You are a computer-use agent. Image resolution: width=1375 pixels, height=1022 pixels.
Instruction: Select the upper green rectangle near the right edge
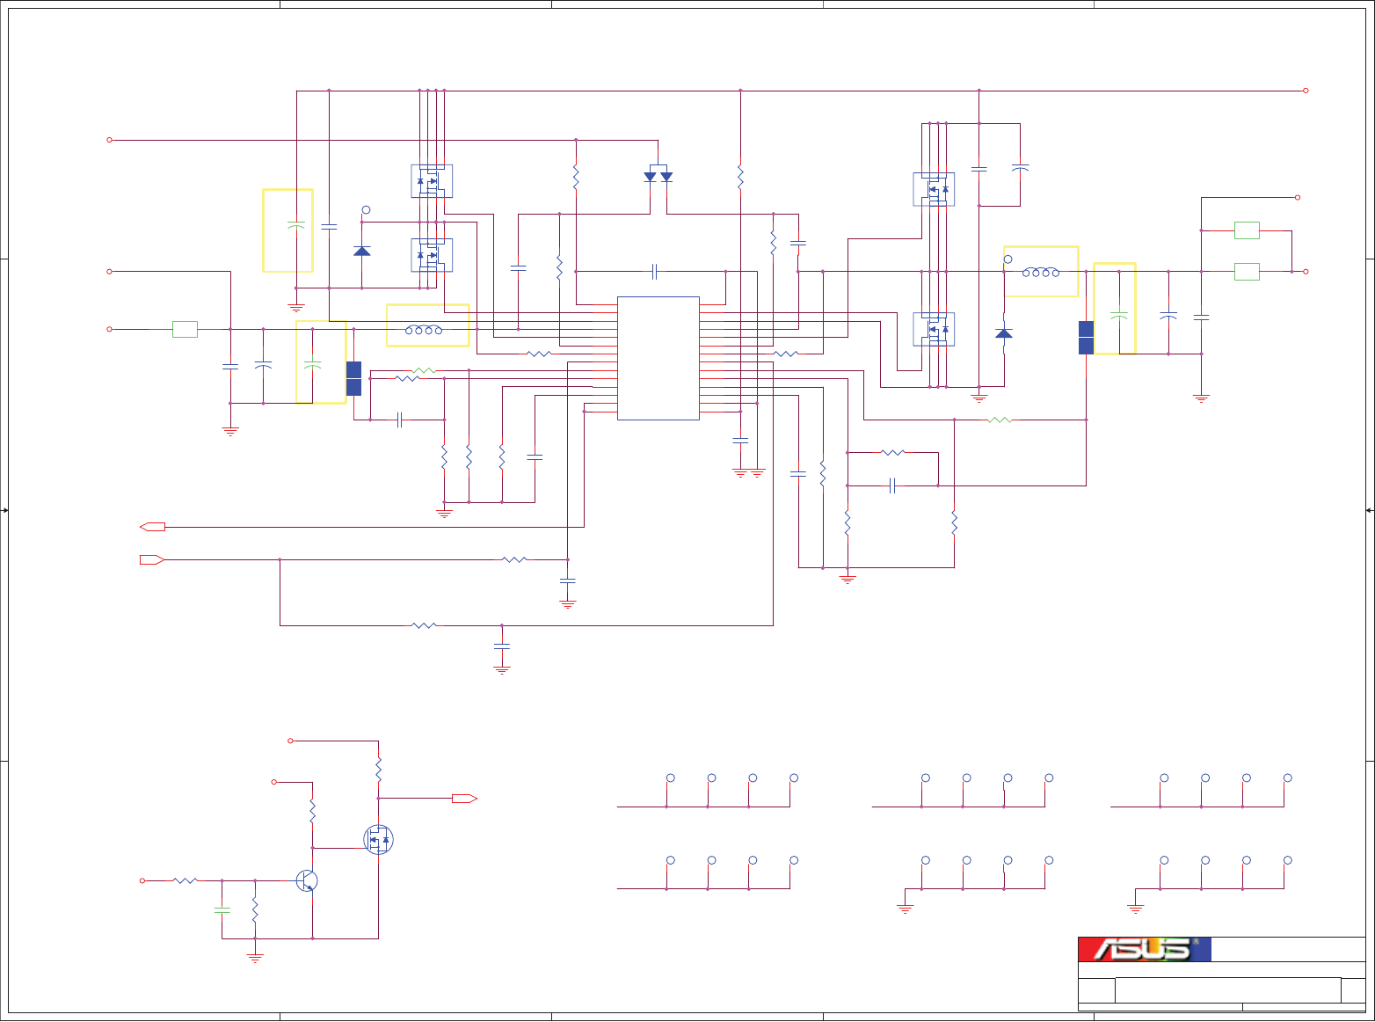pyautogui.click(x=1247, y=230)
